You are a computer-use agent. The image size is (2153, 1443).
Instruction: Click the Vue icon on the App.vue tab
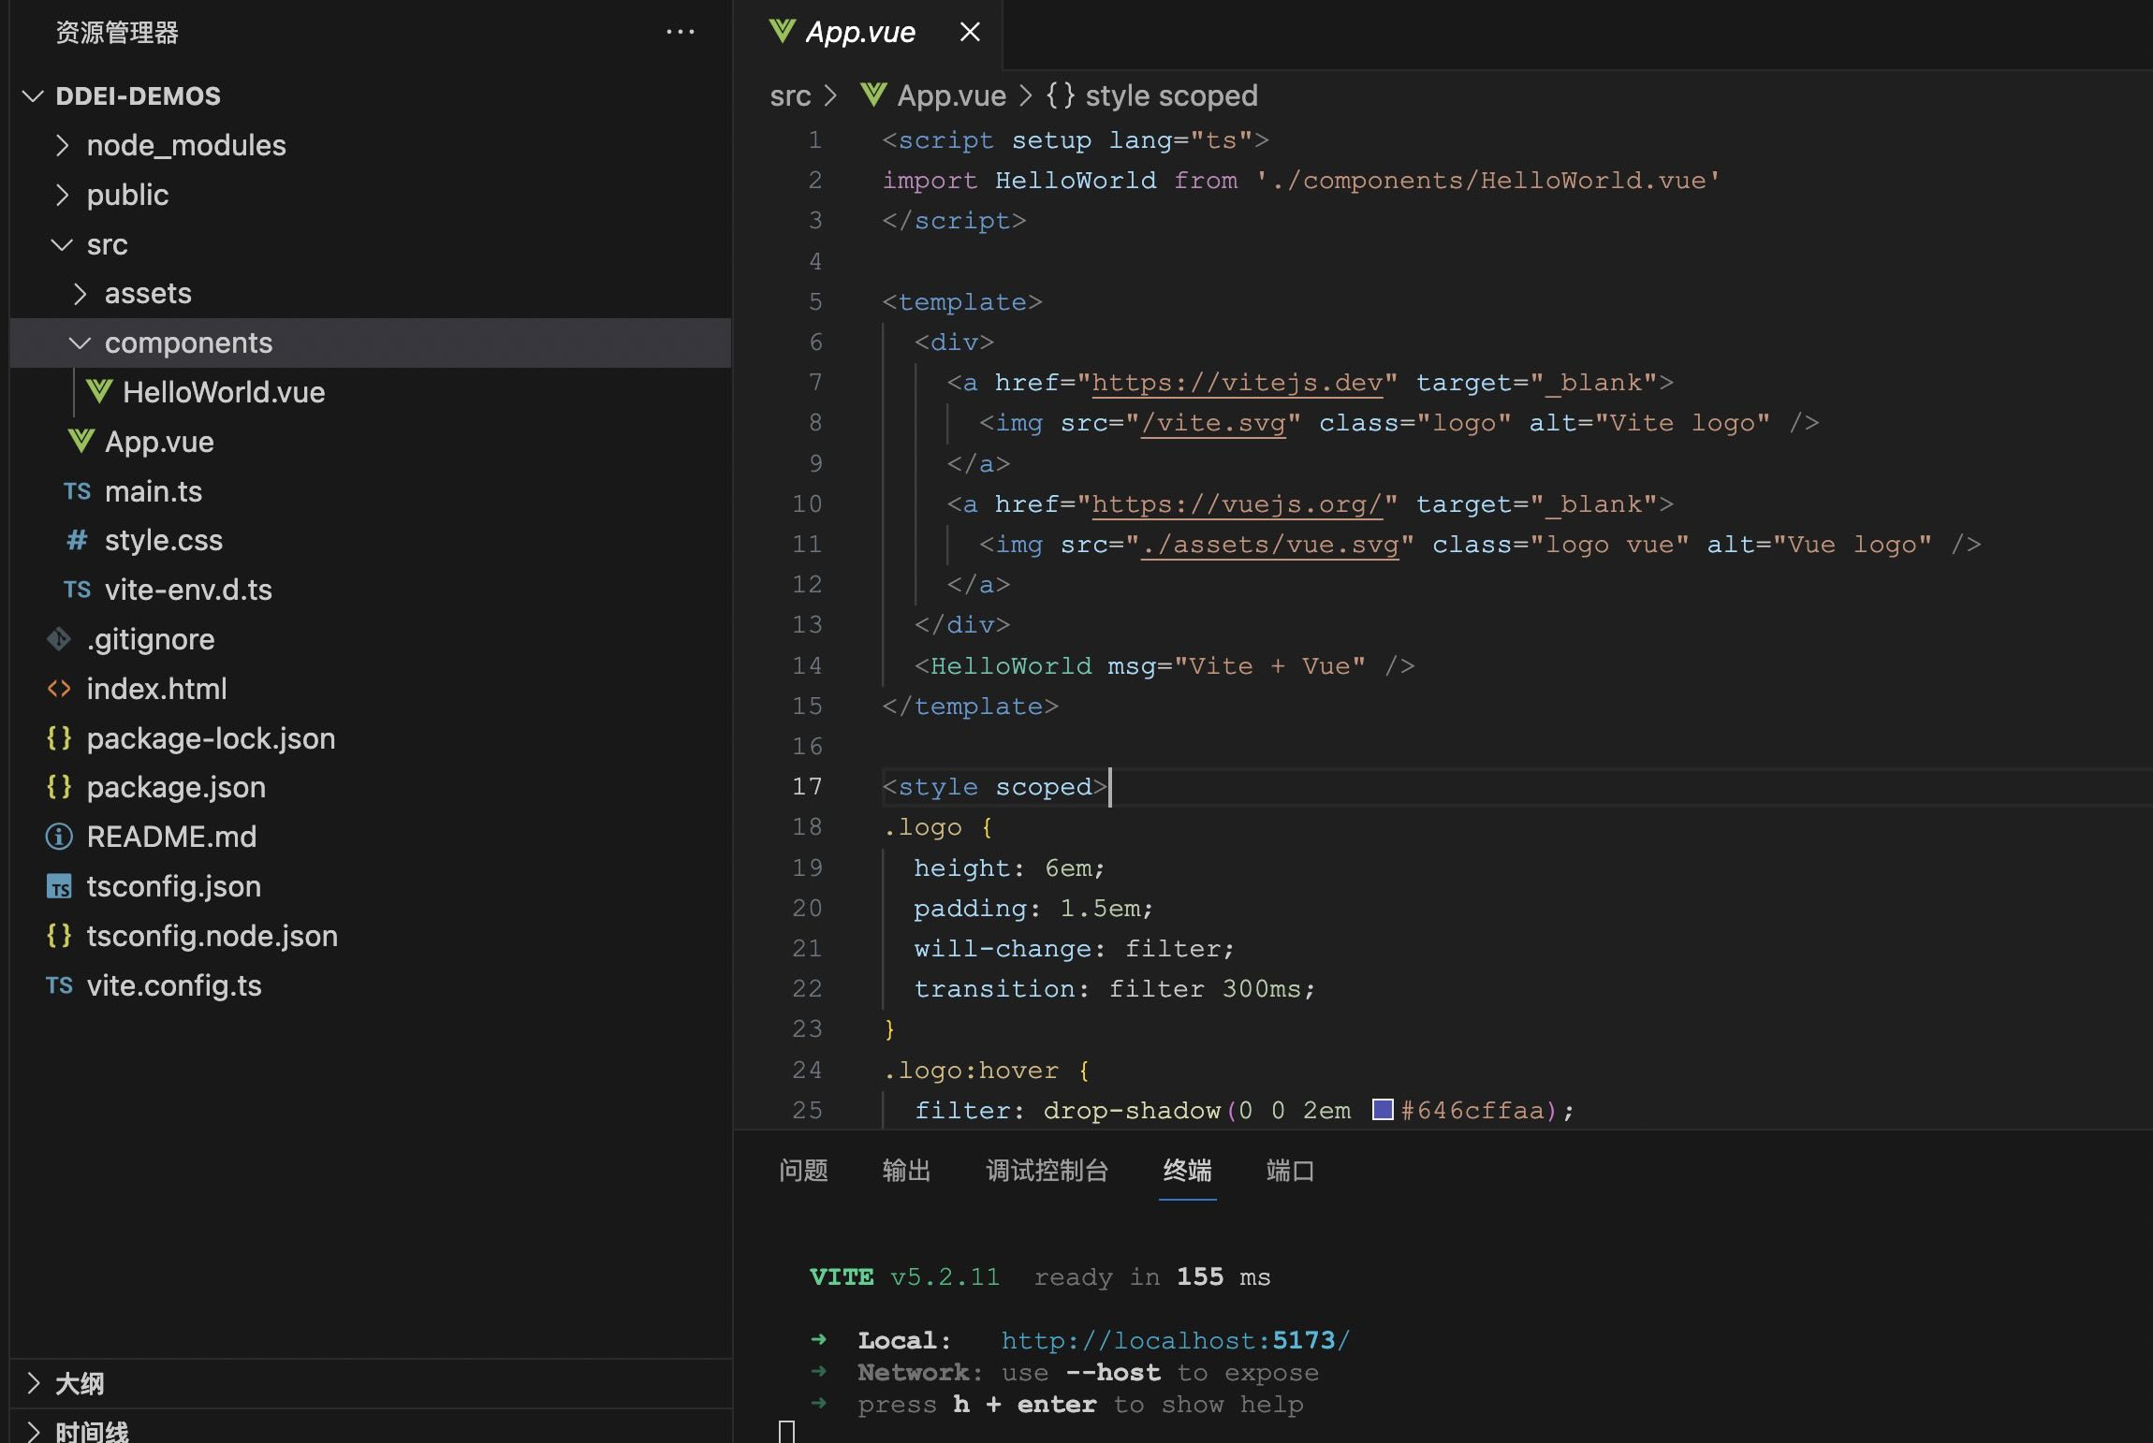tap(782, 32)
